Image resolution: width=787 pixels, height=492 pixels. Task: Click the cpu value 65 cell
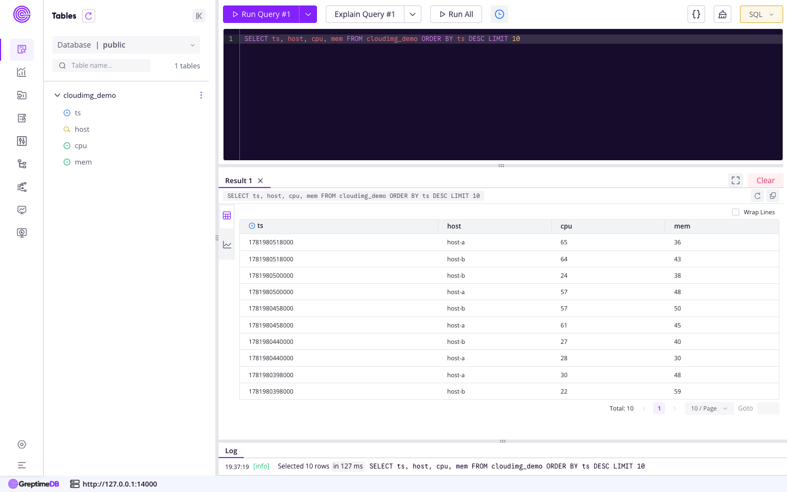(608, 242)
